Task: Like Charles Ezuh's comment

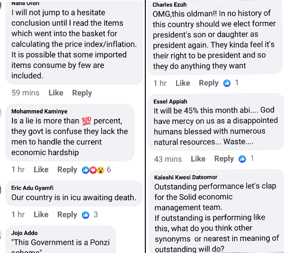Action: [183, 83]
